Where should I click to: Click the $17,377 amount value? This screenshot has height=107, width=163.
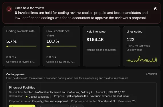(x=119, y=92)
